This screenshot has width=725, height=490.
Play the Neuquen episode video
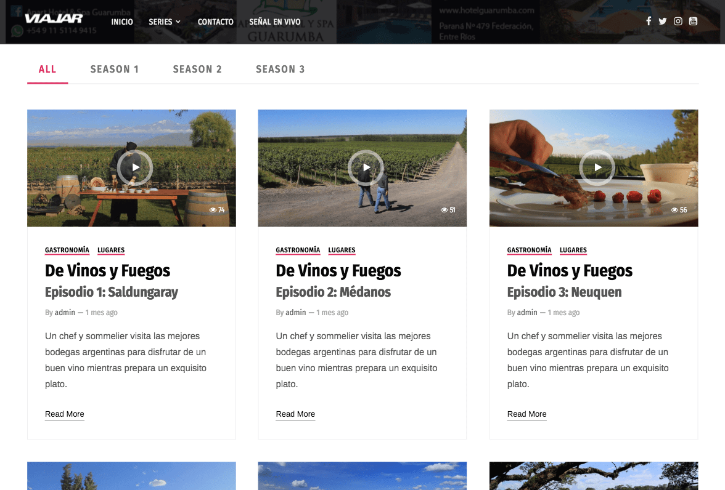pyautogui.click(x=597, y=167)
